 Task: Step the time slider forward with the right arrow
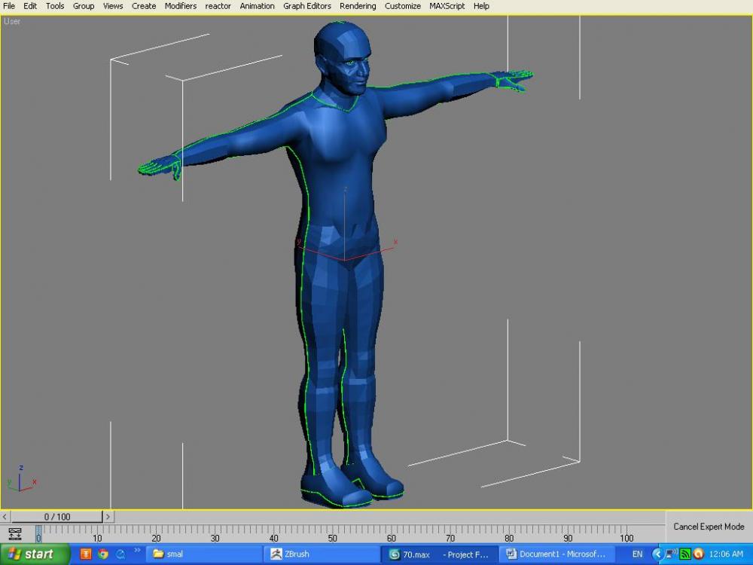tap(108, 517)
